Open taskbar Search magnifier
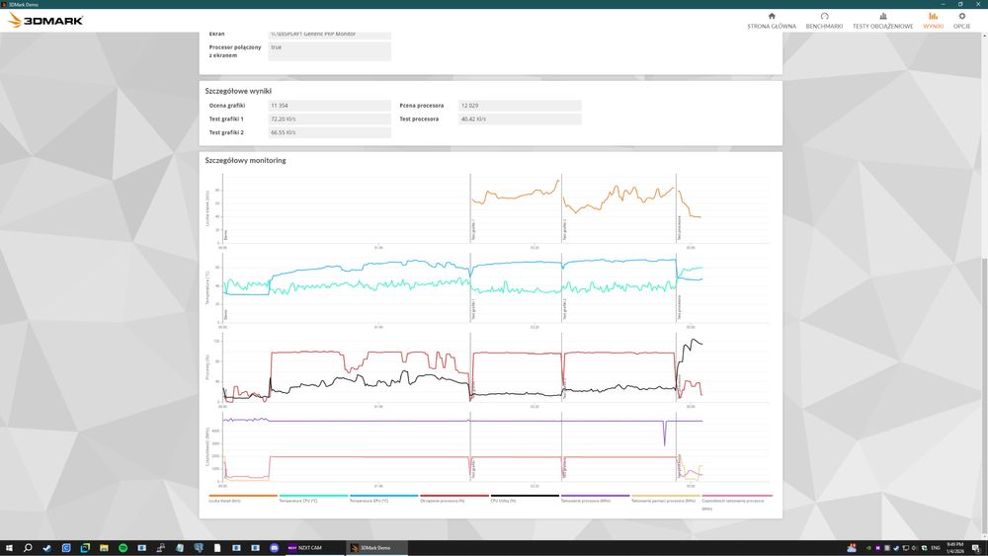 [28, 548]
